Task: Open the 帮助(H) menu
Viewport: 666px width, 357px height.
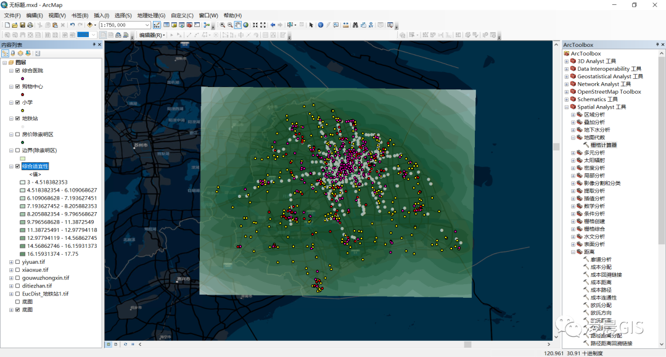Action: pos(232,15)
